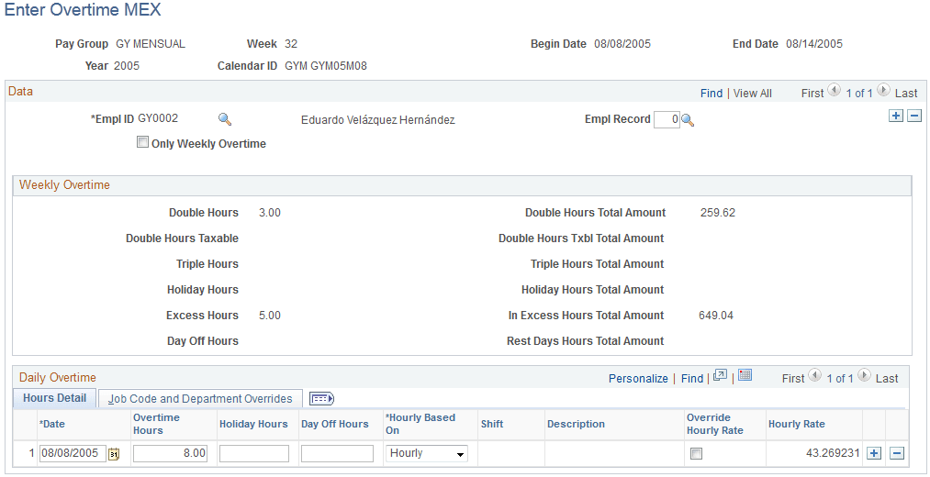Click Last link in Data header
930x477 pixels.
tap(906, 93)
